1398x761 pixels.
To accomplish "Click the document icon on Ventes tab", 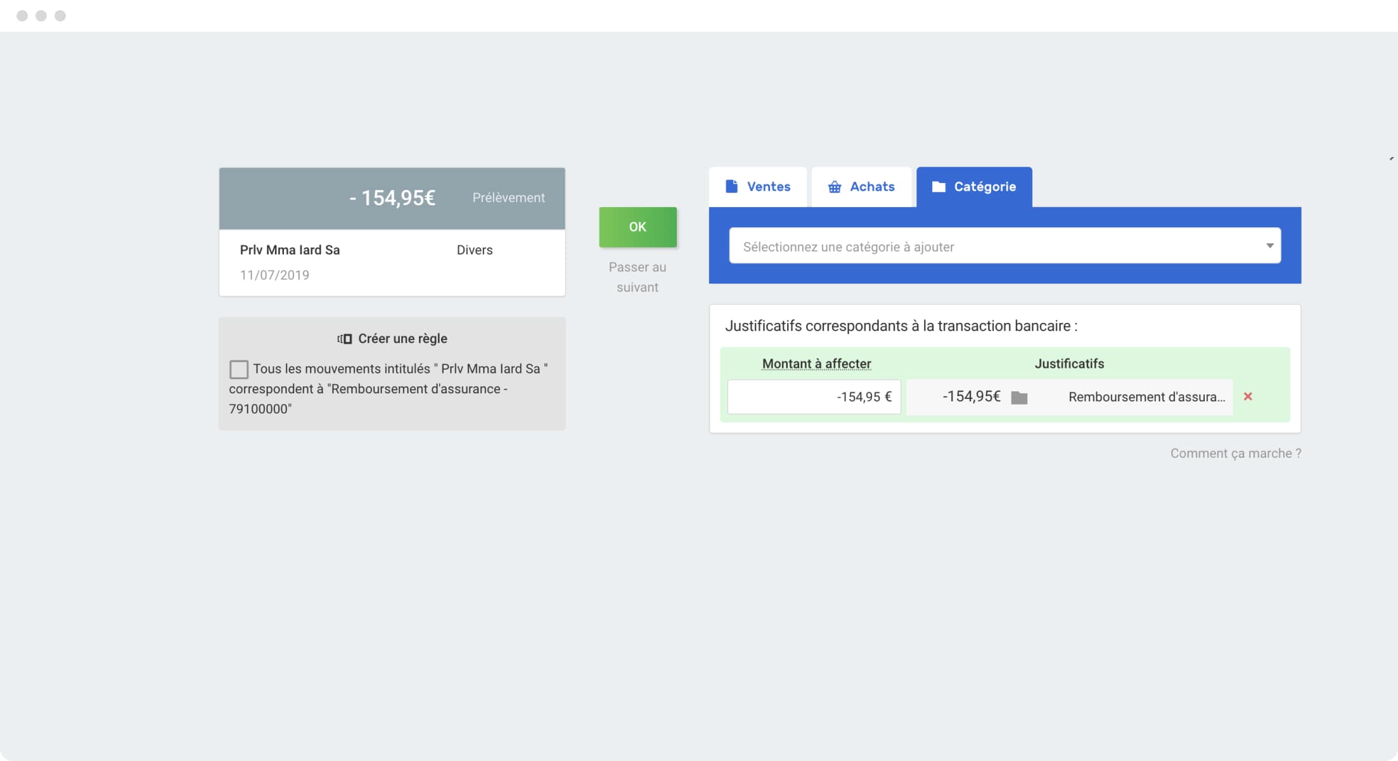I will coord(731,186).
